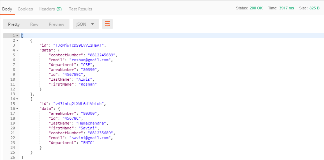Collapse the array at line 1
Screen dimensions: 324x160
point(17,35)
